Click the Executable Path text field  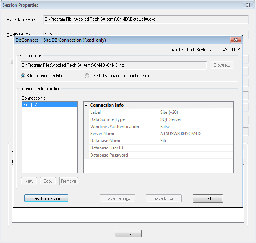(146, 19)
